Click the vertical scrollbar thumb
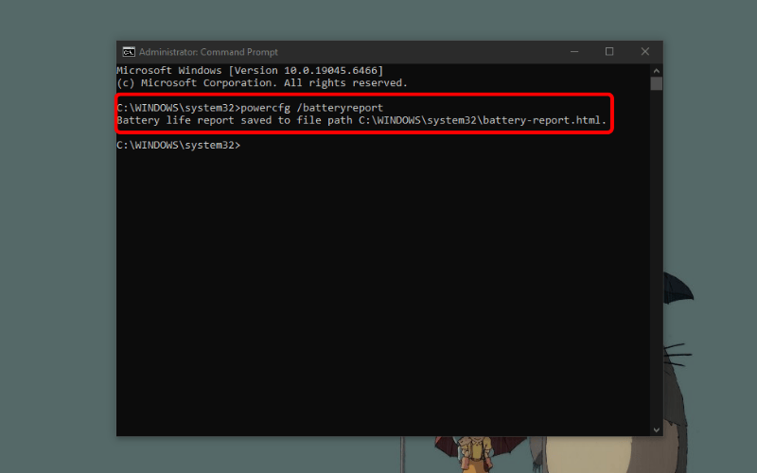 [657, 83]
